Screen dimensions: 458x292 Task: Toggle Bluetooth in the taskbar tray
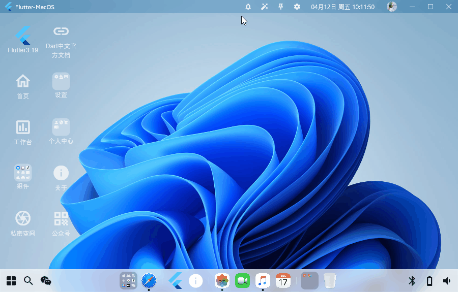pos(412,280)
